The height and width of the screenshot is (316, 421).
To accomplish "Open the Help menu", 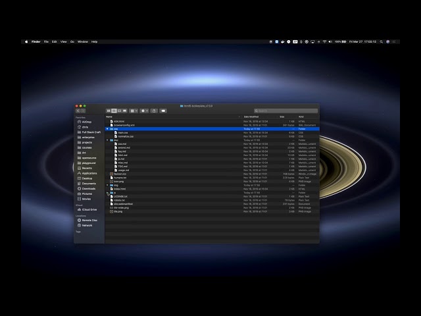I will 94,41.
